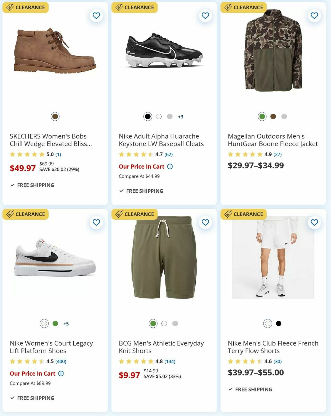Image resolution: width=331 pixels, height=416 pixels.
Task: Select white color for BCG knit shorts
Action: pyautogui.click(x=164, y=323)
